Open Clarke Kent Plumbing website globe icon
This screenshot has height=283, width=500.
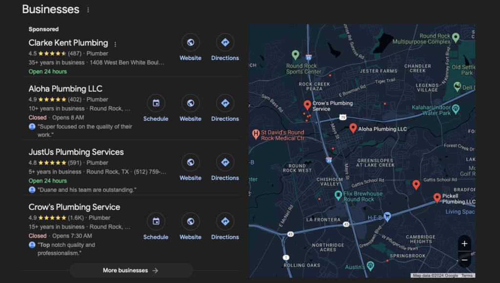[x=190, y=43]
